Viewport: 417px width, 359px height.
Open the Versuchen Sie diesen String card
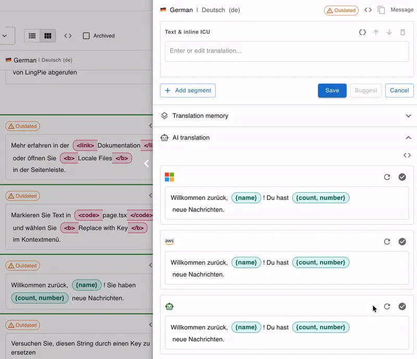point(79,346)
